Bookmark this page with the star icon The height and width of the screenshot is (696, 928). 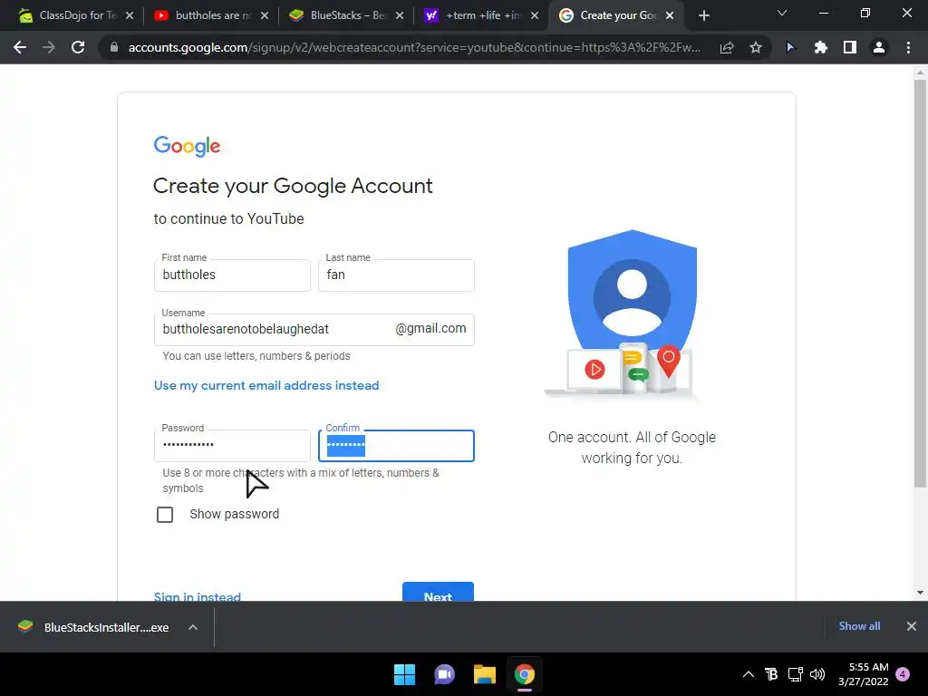tap(756, 47)
